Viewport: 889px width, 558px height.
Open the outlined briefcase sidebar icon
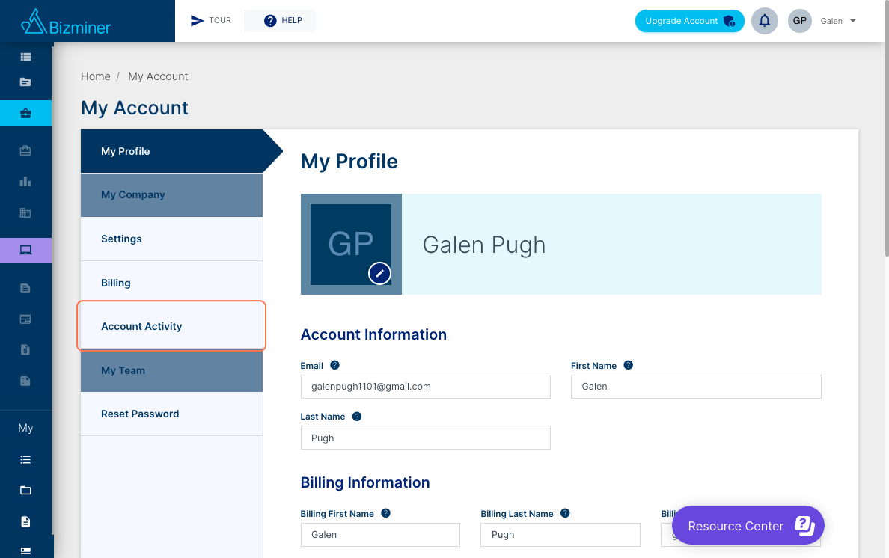click(x=25, y=150)
